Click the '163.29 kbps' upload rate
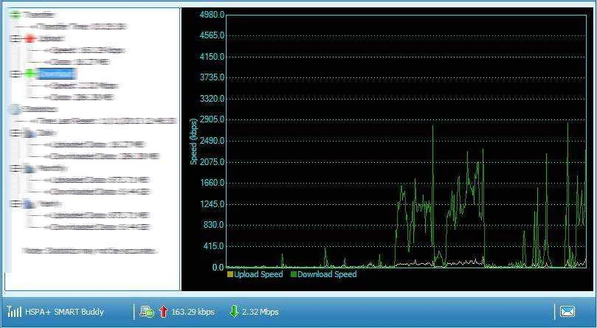 pos(193,312)
